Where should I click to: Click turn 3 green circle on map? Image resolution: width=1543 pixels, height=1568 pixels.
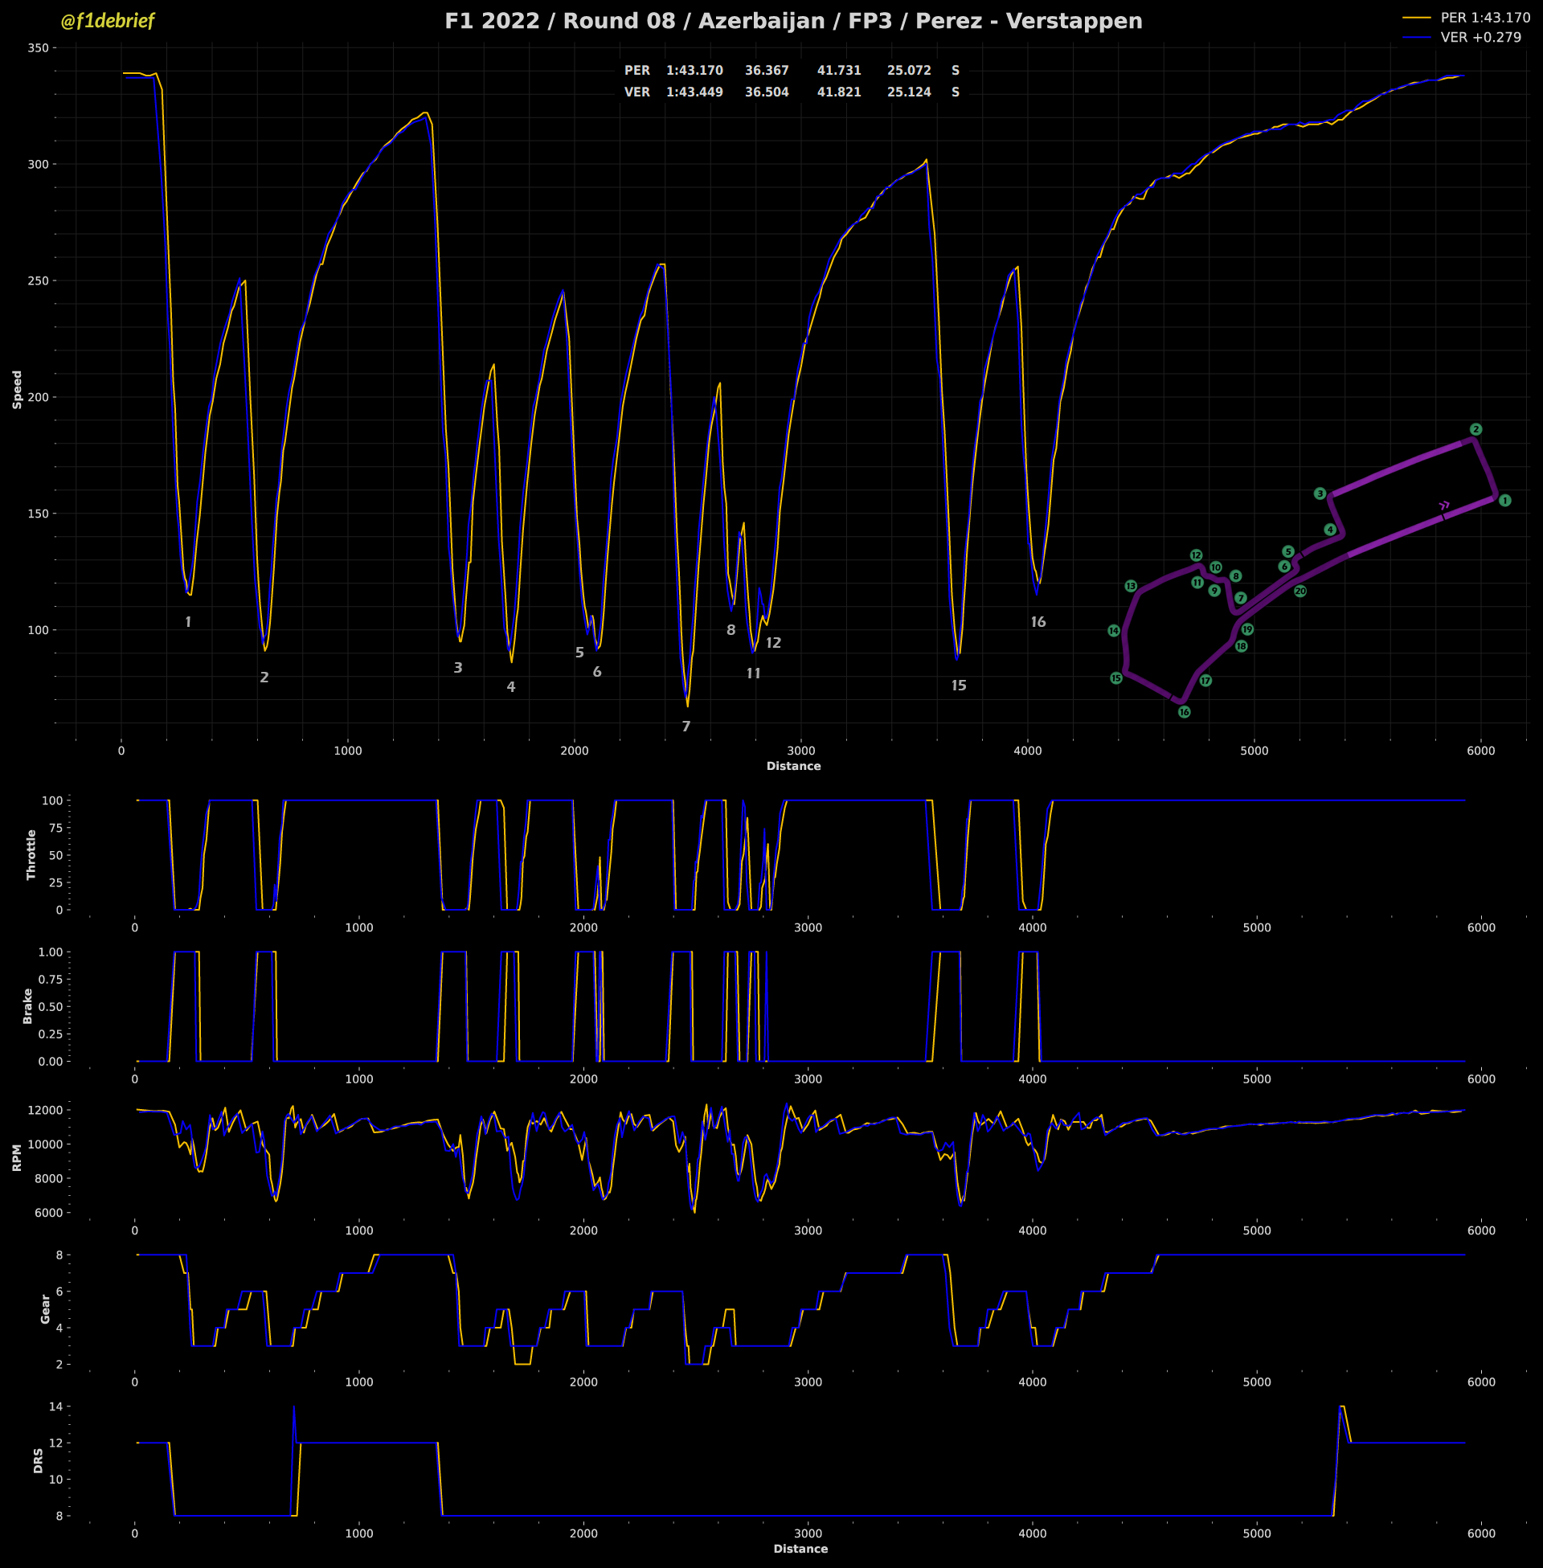coord(1320,493)
